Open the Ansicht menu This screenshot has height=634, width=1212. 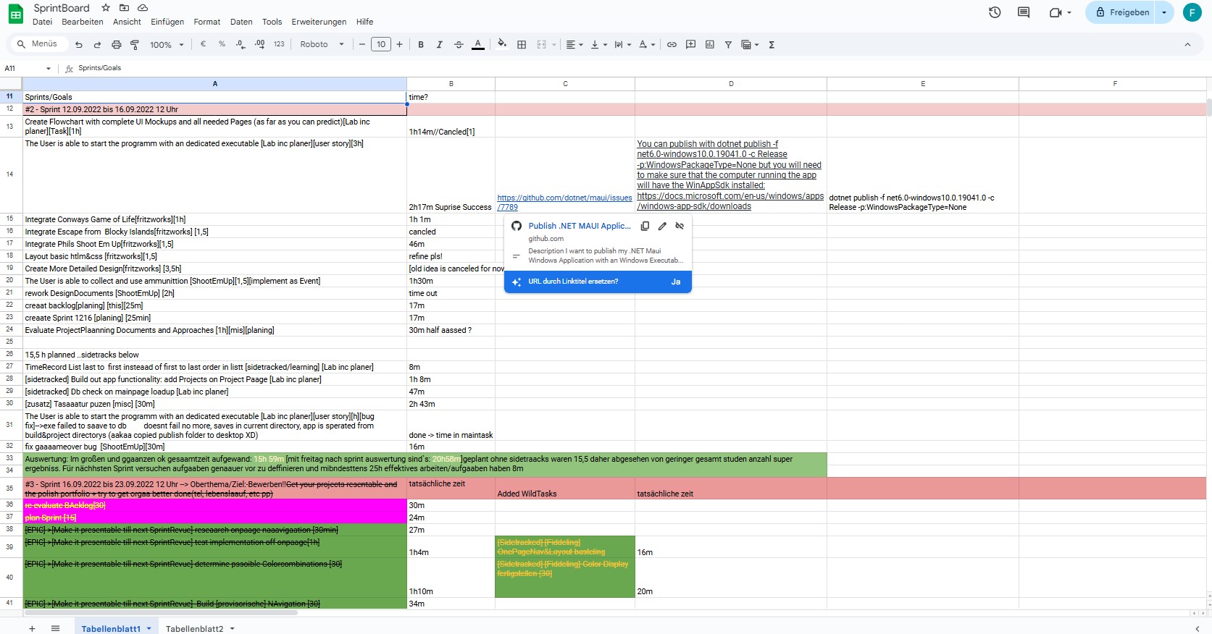click(x=128, y=22)
